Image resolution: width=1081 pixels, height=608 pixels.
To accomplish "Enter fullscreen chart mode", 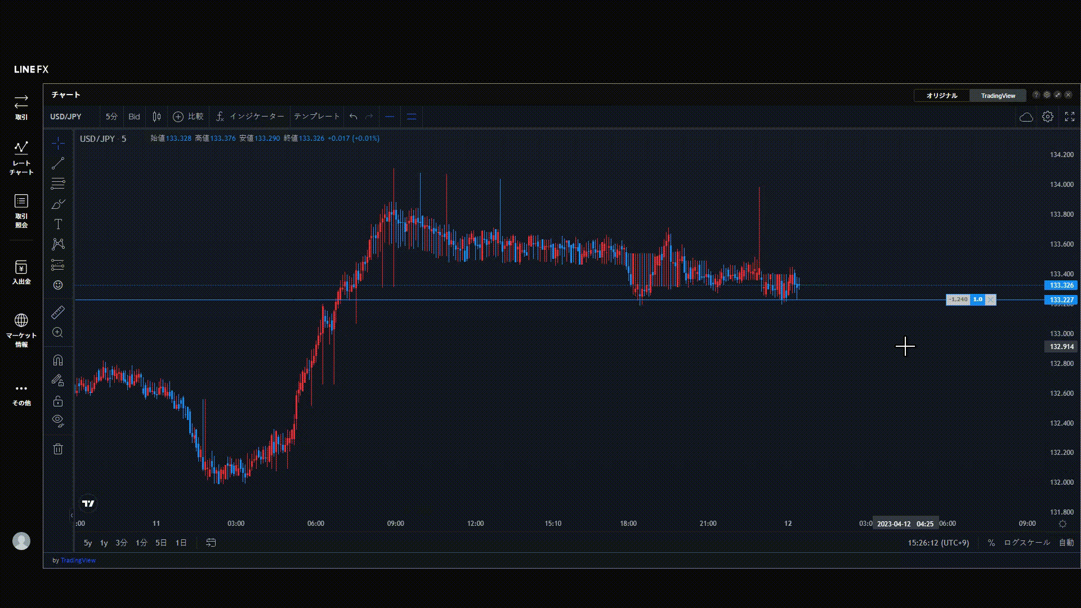I will [x=1069, y=117].
